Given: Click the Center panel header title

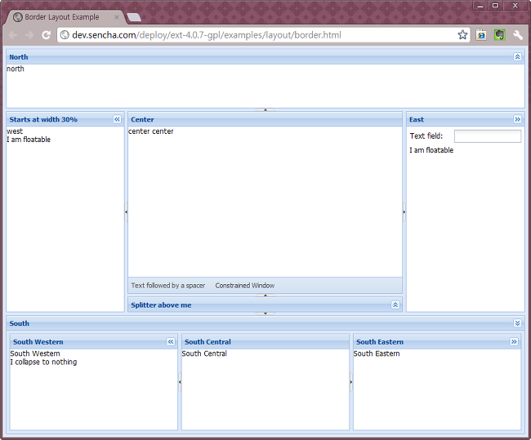Looking at the screenshot, I should coord(142,119).
